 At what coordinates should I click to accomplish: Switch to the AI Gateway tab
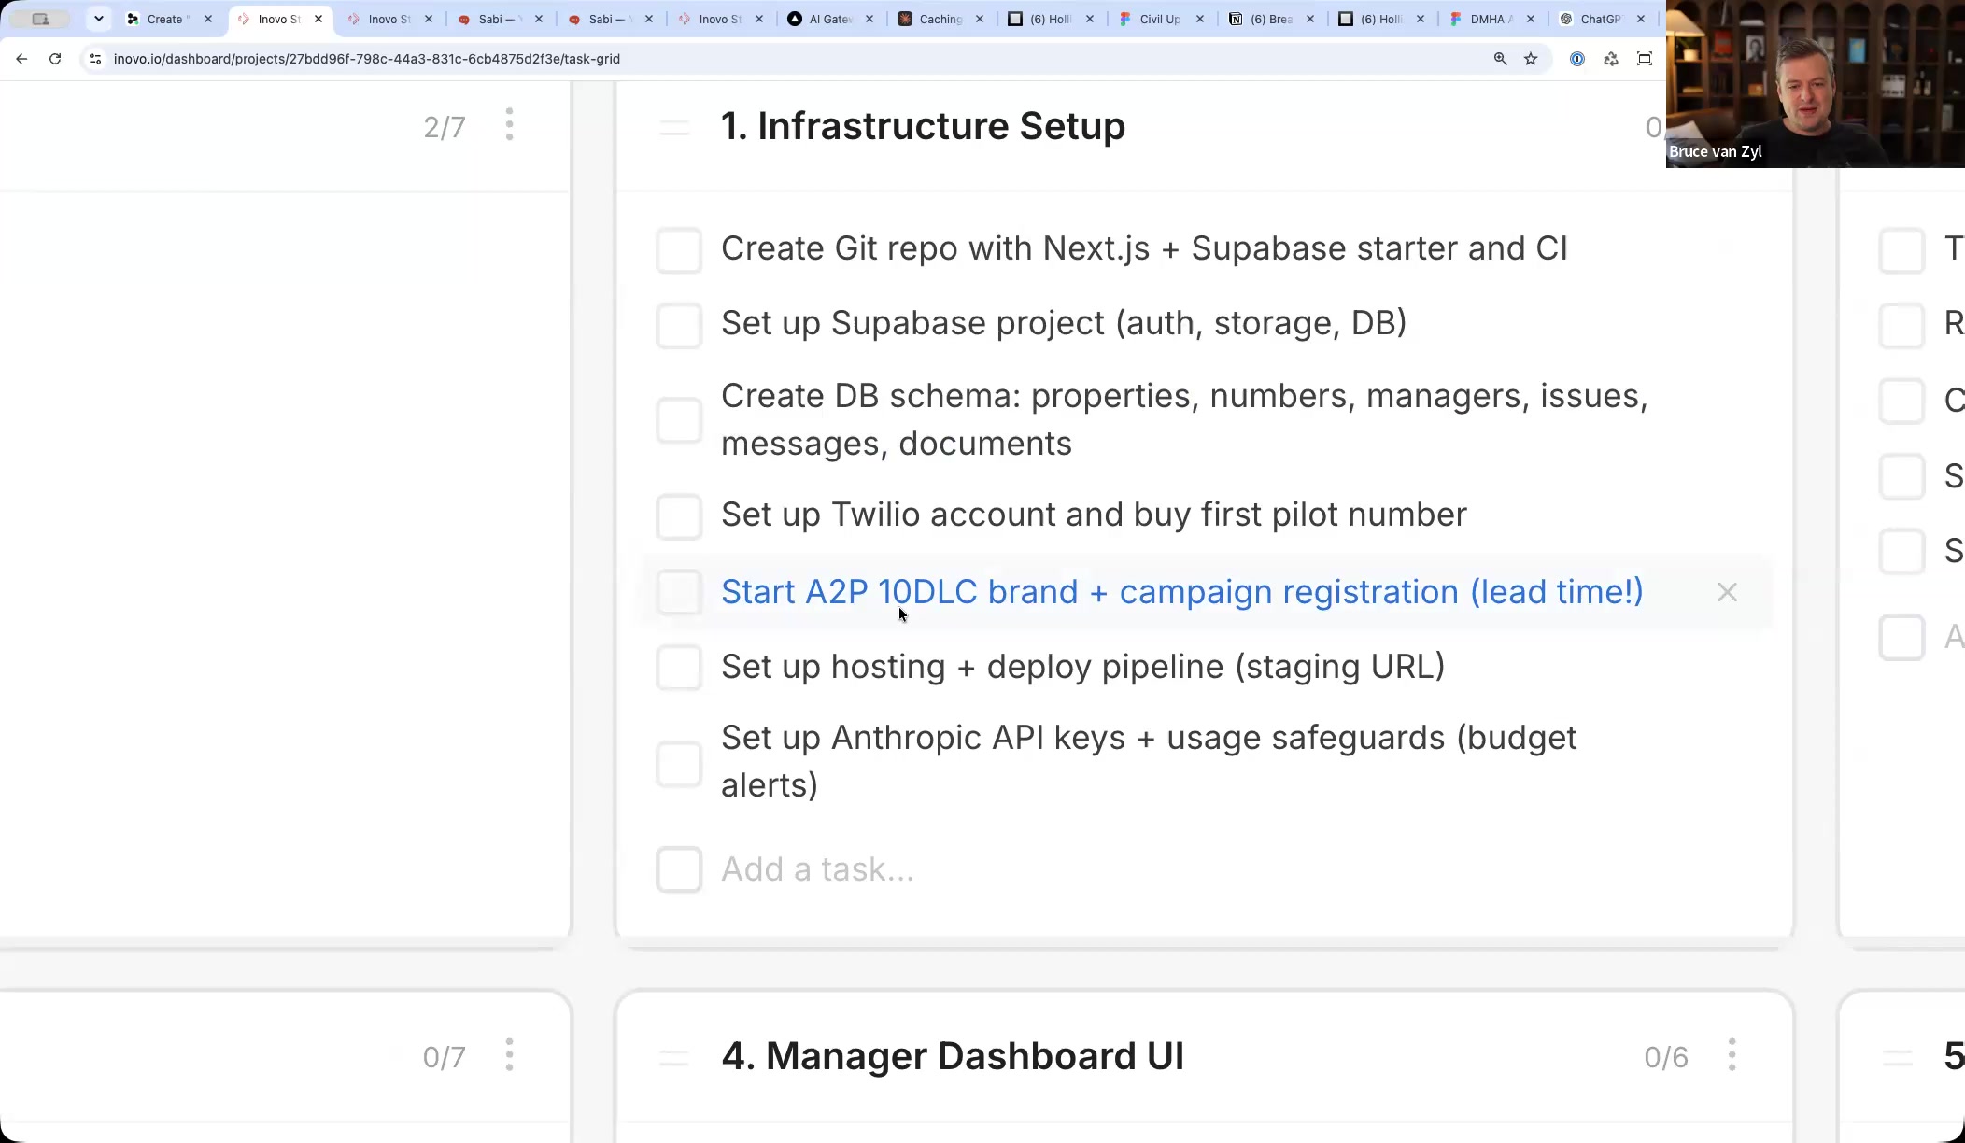pyautogui.click(x=830, y=19)
